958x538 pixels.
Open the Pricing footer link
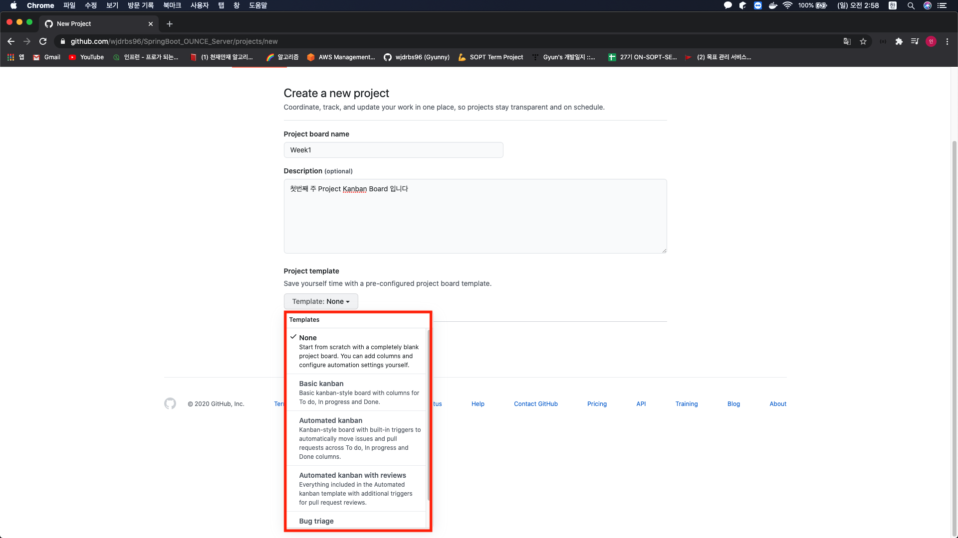(597, 404)
